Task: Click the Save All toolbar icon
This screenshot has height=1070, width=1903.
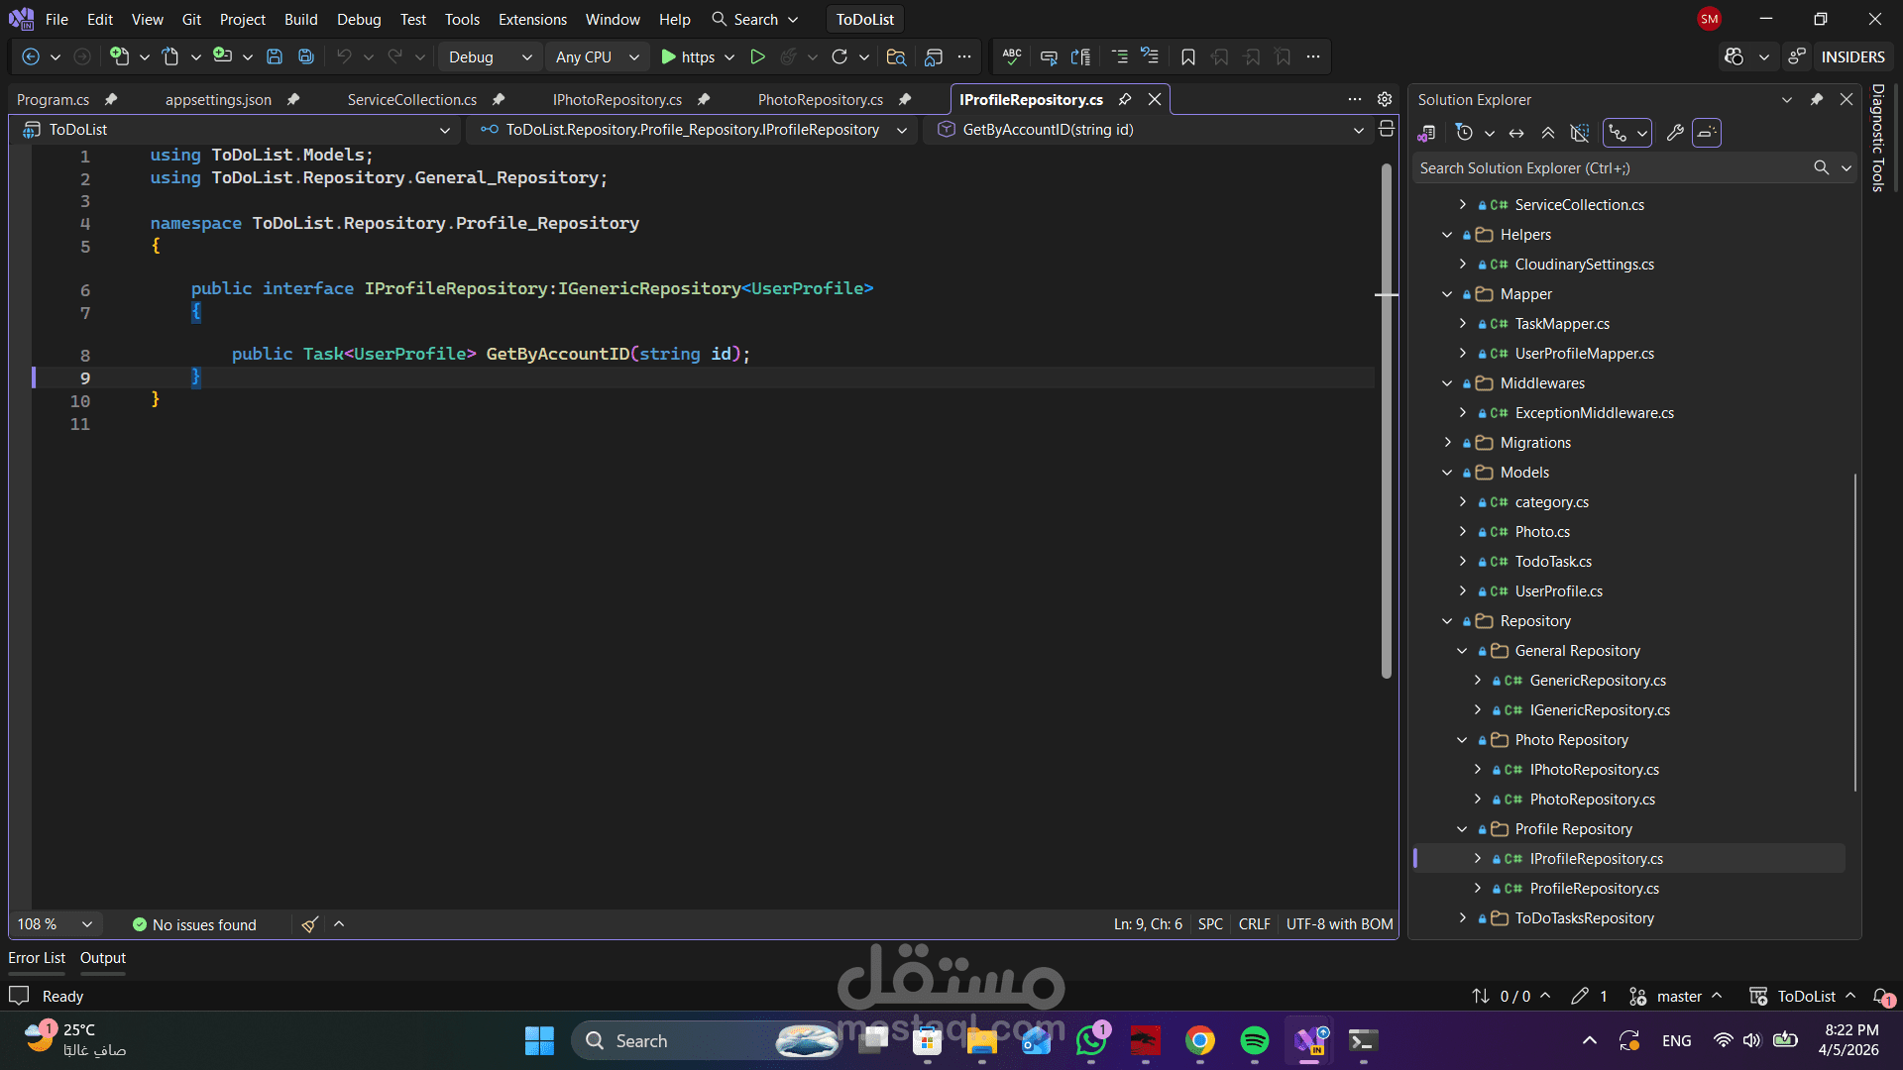Action: tap(306, 57)
